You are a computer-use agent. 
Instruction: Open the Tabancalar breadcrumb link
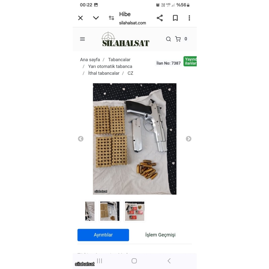[x=119, y=60]
